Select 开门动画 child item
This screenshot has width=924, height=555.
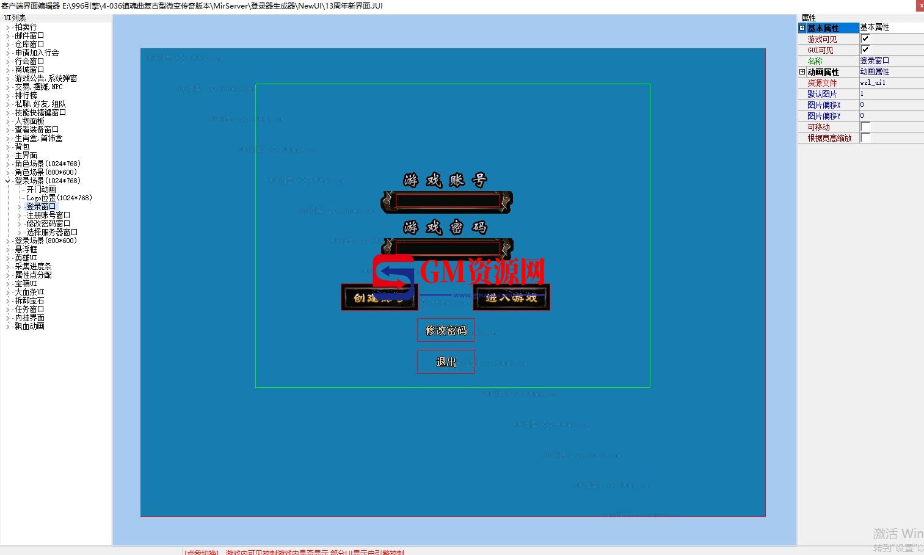[41, 190]
